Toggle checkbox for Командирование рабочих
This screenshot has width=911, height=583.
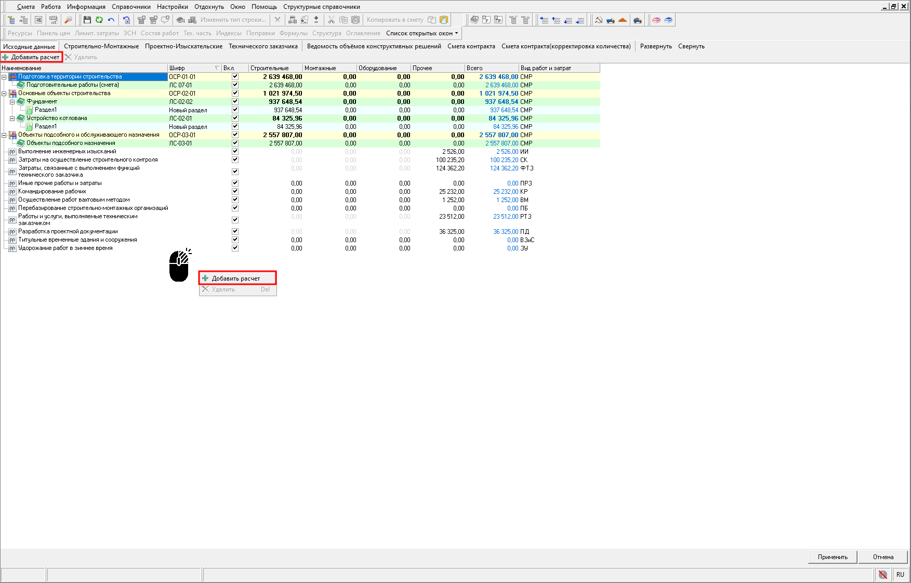[235, 191]
